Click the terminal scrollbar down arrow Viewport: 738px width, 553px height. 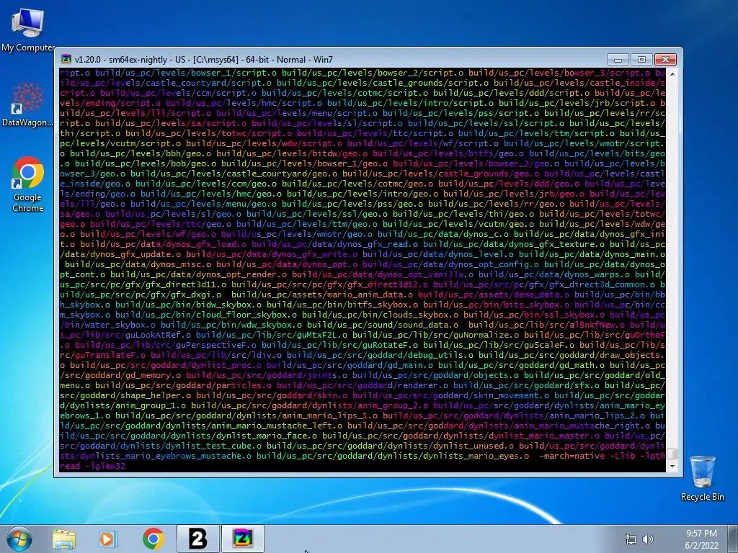point(672,467)
